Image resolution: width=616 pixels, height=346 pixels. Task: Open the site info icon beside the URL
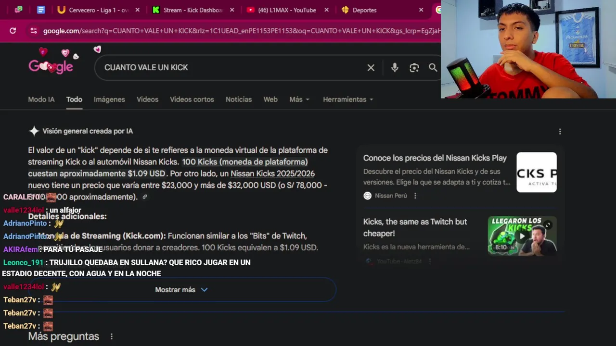[x=33, y=31]
